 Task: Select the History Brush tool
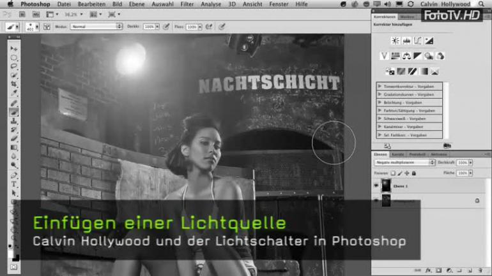pyautogui.click(x=14, y=129)
